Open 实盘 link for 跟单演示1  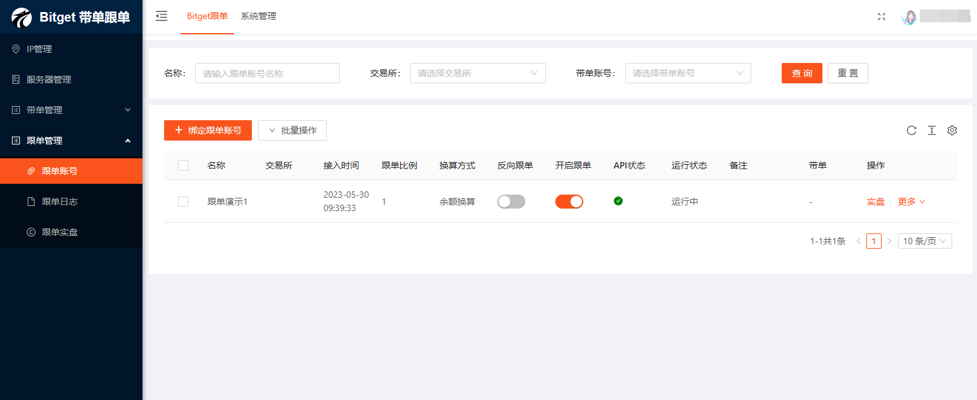tap(876, 202)
